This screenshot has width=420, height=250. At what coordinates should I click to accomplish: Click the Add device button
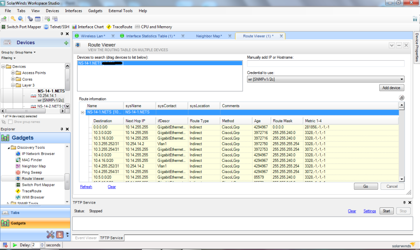391,88
